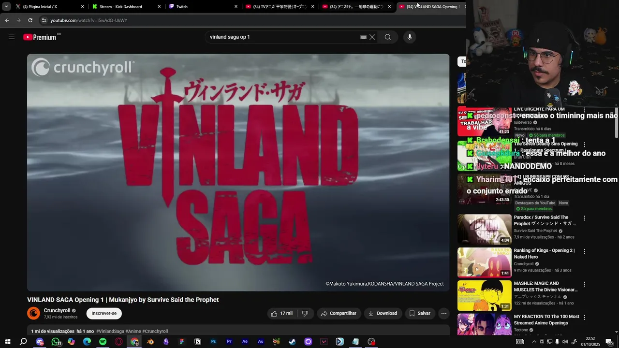Open My Reaction to Top 100 Openings thumbnail

485,324
